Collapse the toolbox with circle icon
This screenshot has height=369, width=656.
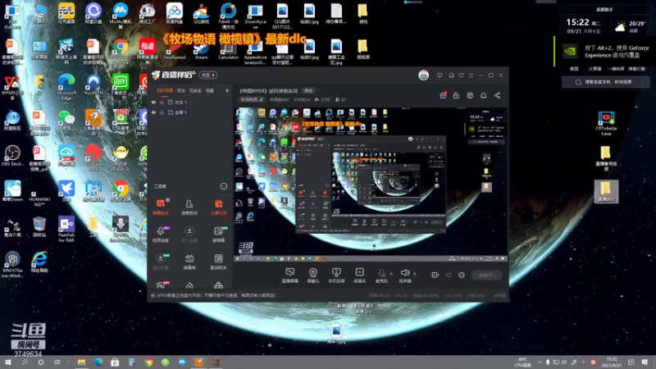(224, 186)
